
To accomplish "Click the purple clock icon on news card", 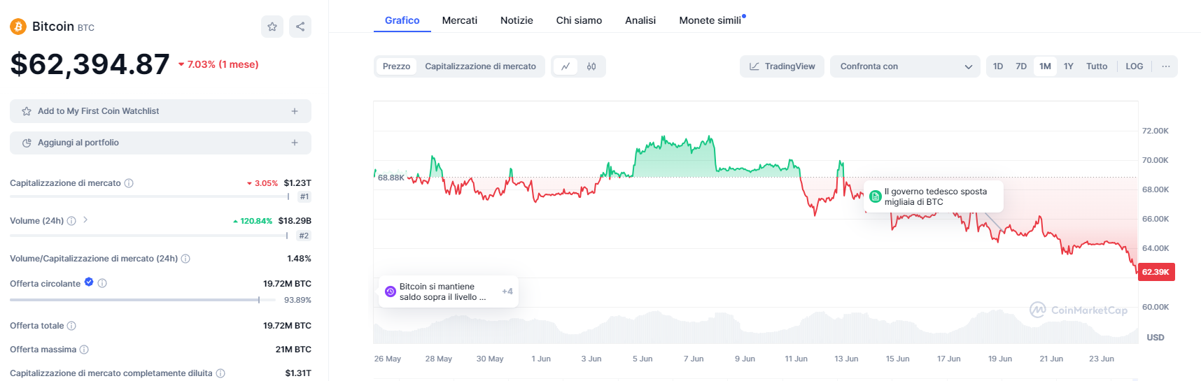I will pos(391,292).
